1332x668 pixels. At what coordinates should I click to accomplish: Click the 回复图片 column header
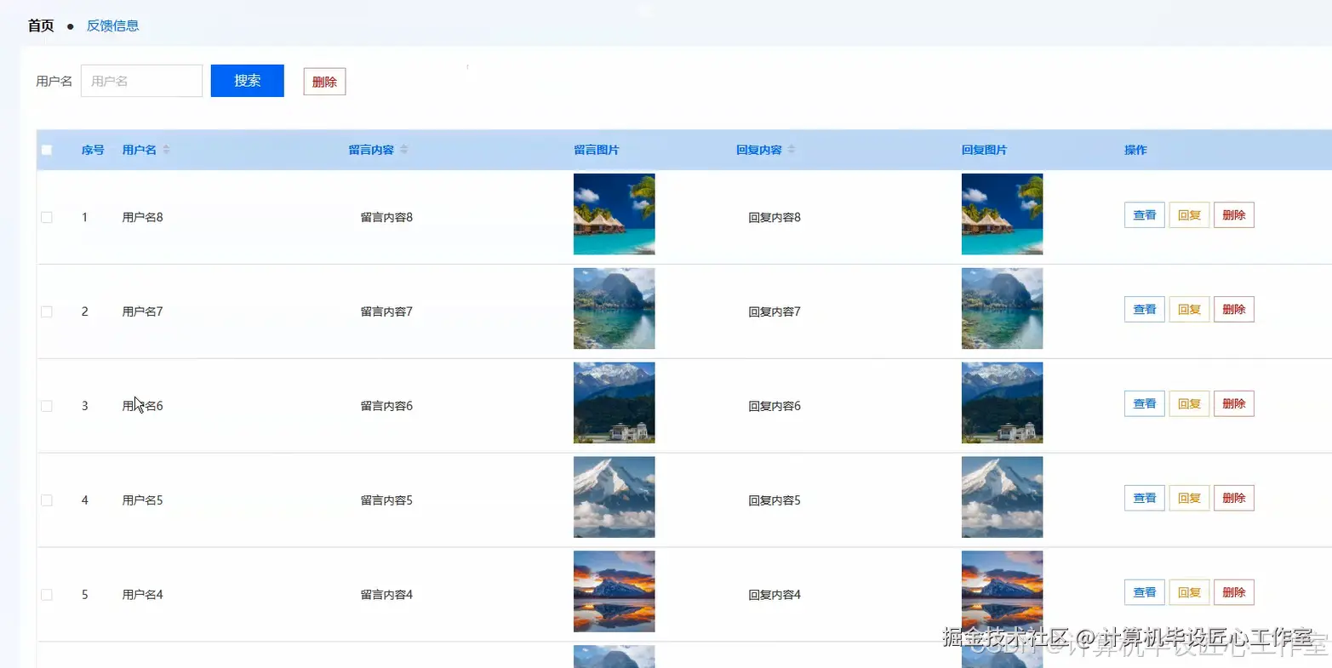tap(984, 150)
